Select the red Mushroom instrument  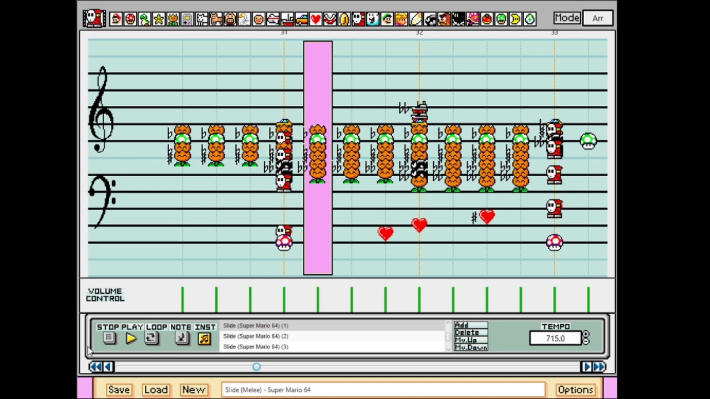click(x=130, y=19)
